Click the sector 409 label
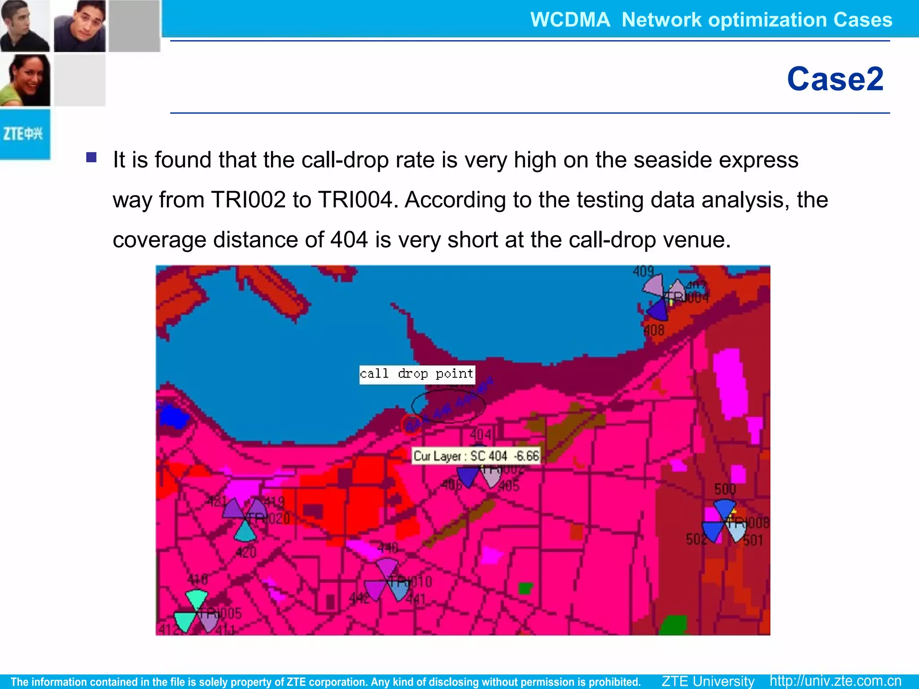The image size is (919, 689). coord(643,271)
